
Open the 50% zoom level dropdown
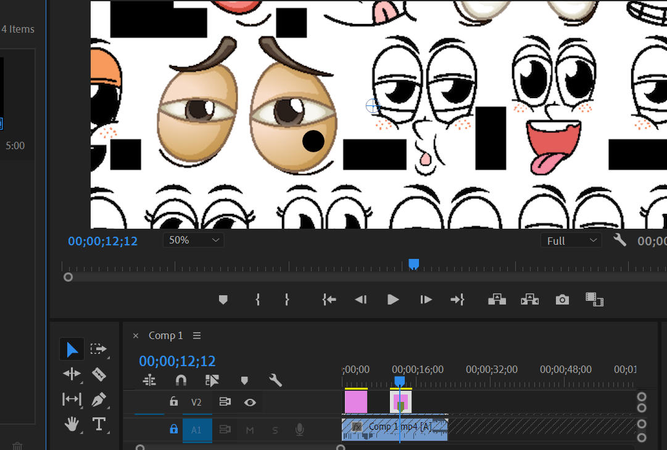point(193,240)
